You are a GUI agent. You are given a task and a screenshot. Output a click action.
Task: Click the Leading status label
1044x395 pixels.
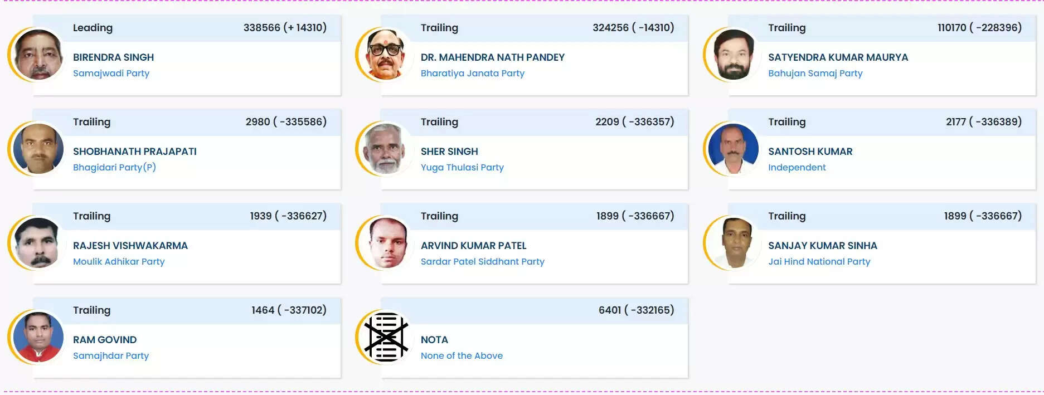tap(93, 27)
